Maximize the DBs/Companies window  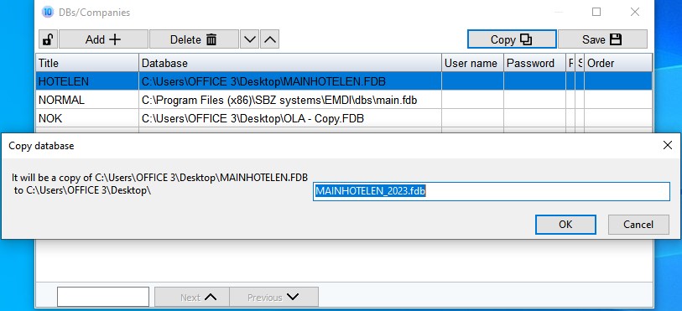coord(596,13)
